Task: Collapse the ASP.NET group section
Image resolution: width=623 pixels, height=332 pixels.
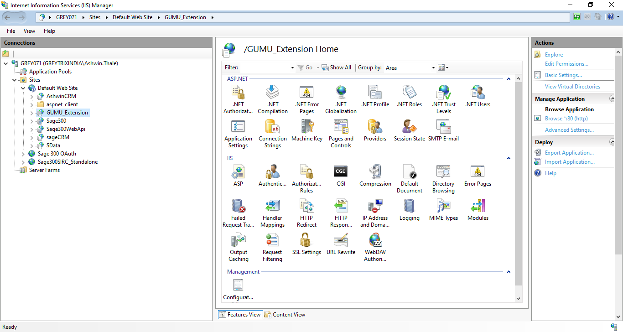Action: pyautogui.click(x=509, y=79)
